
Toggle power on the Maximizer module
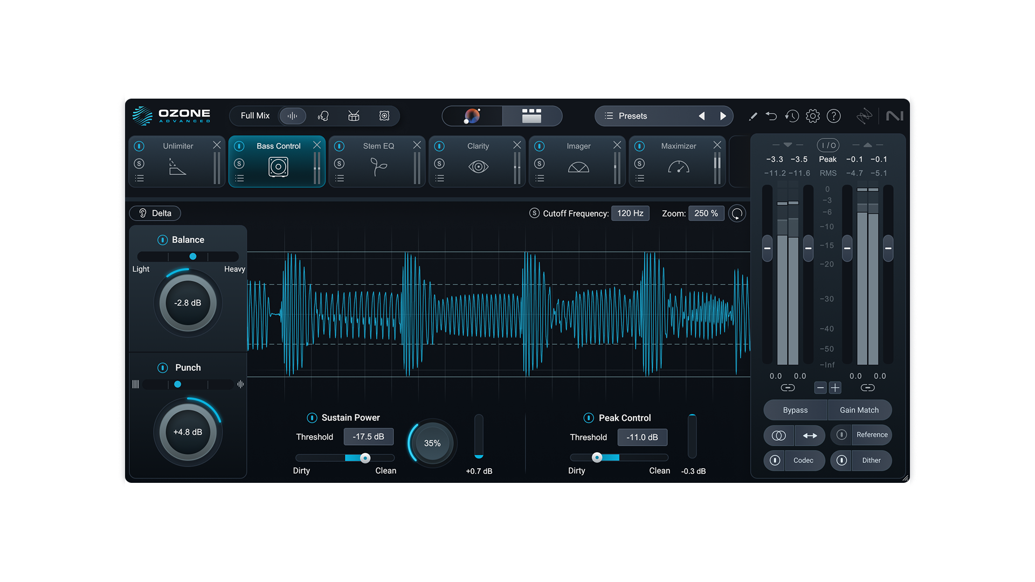click(640, 145)
